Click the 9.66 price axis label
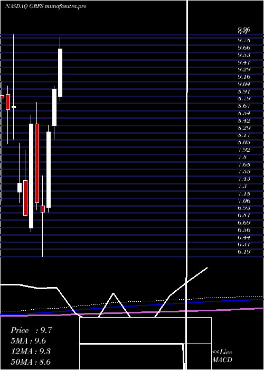The height and width of the screenshot is (370, 264). (x=244, y=48)
